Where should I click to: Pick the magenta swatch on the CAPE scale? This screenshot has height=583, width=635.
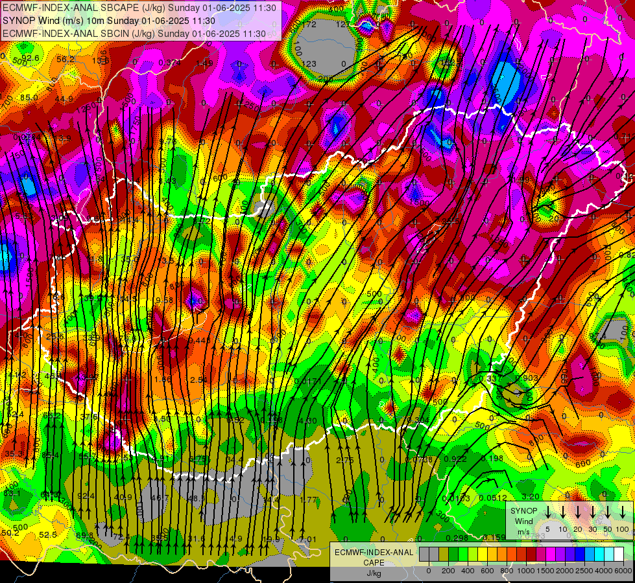point(551,554)
